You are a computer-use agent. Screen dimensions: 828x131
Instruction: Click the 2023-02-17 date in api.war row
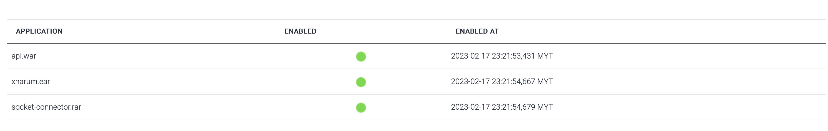tap(470, 56)
